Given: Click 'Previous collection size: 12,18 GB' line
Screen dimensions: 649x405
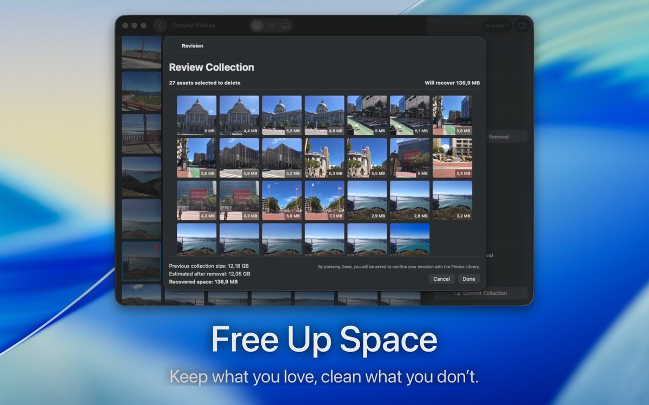Looking at the screenshot, I should [209, 266].
